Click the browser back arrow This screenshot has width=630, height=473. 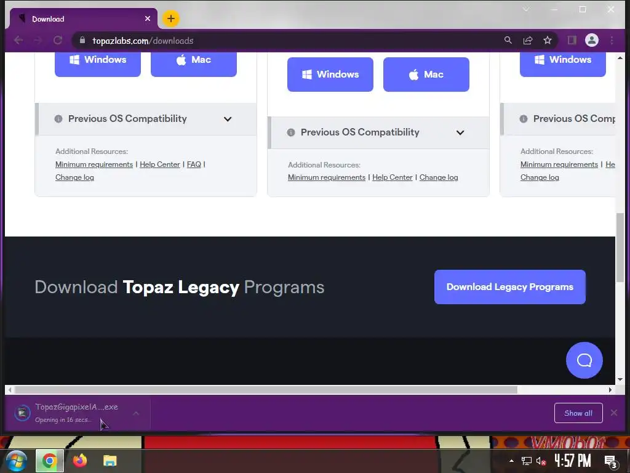tap(18, 40)
